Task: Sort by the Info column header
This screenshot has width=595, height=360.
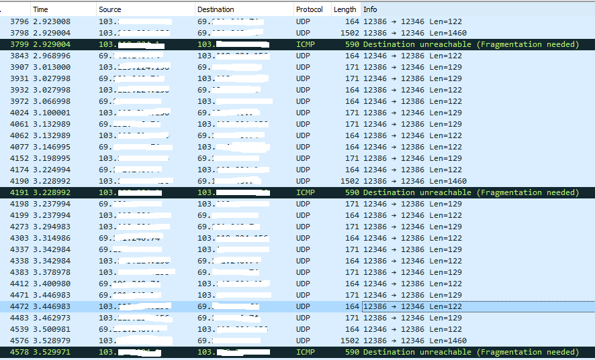Action: [x=477, y=9]
